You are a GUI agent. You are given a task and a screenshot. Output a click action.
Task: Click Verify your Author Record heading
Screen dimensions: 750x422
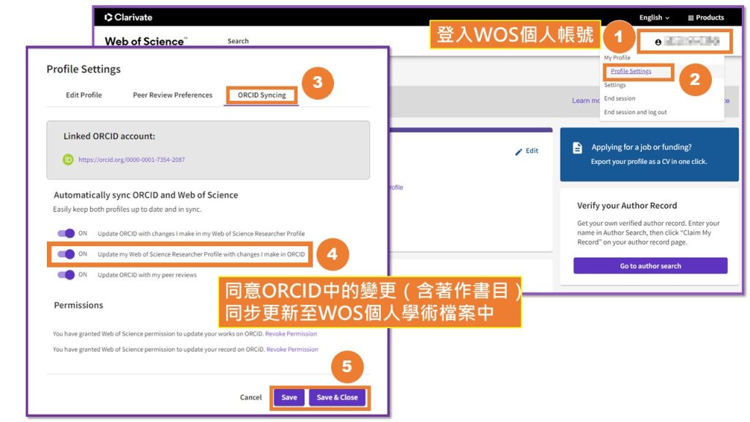click(x=627, y=206)
